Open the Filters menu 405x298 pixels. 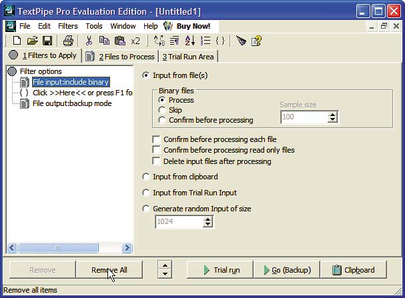pyautogui.click(x=67, y=26)
